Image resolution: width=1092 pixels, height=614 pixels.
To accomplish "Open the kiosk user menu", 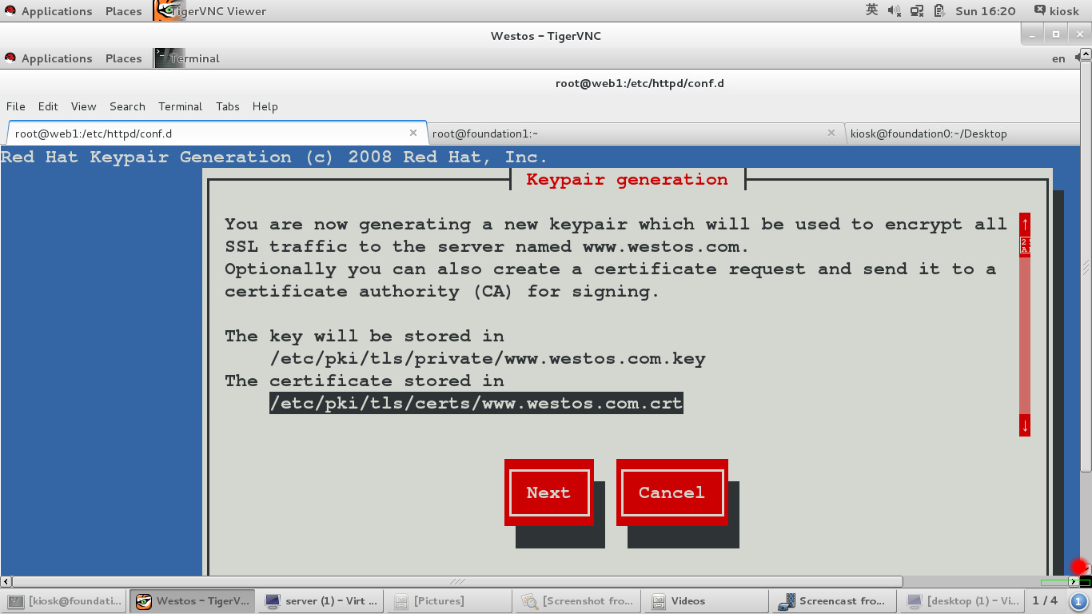I will tap(1064, 11).
